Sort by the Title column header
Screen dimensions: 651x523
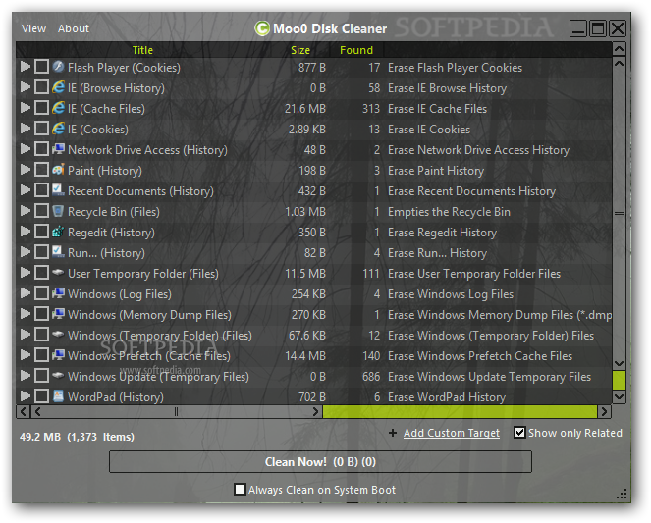click(x=142, y=50)
